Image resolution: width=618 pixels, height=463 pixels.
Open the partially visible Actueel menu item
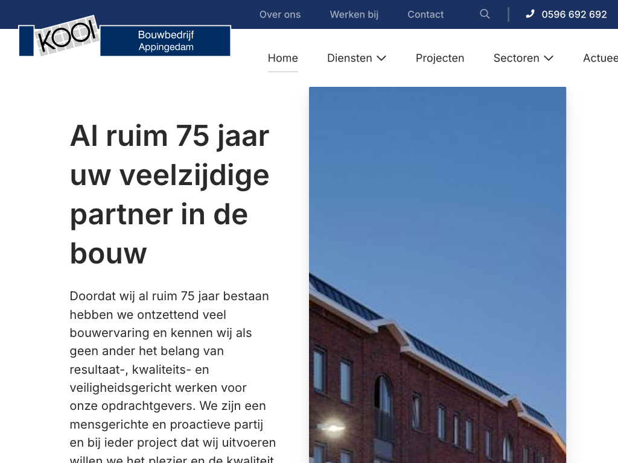600,58
